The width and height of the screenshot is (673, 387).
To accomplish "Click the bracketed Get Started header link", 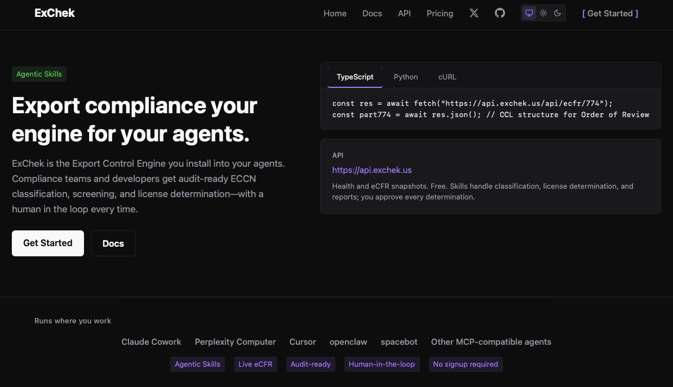I will click(x=610, y=14).
